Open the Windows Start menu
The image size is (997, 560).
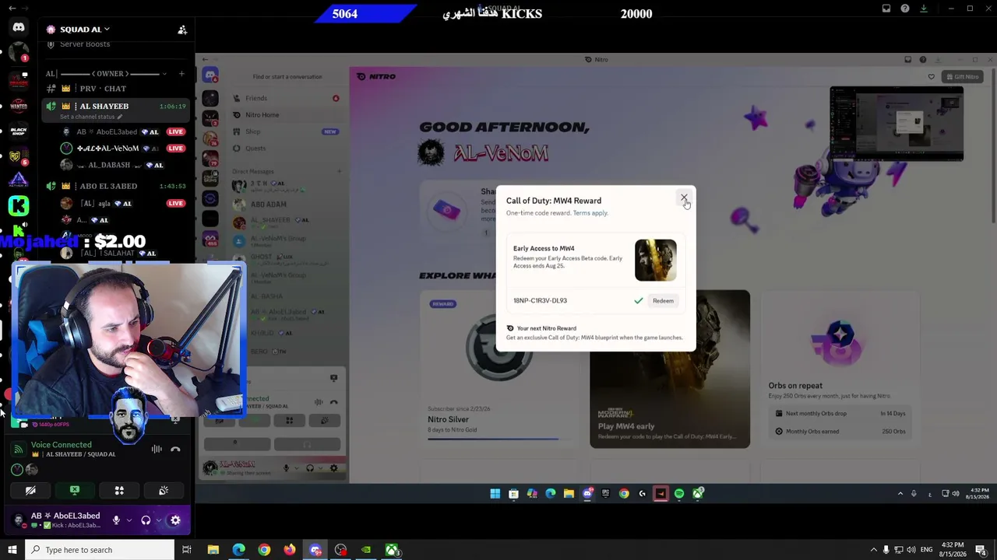(12, 550)
